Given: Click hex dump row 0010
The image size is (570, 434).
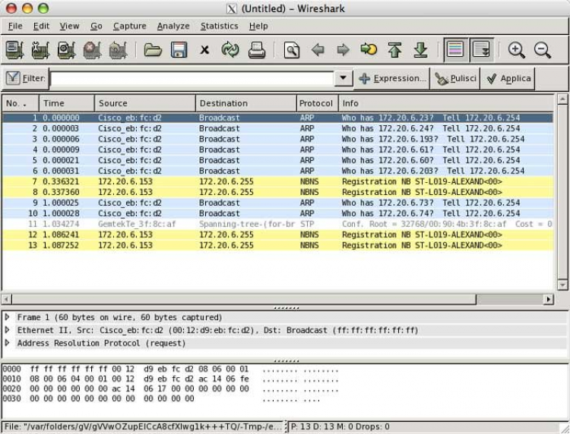Looking at the screenshot, I should coord(171,379).
